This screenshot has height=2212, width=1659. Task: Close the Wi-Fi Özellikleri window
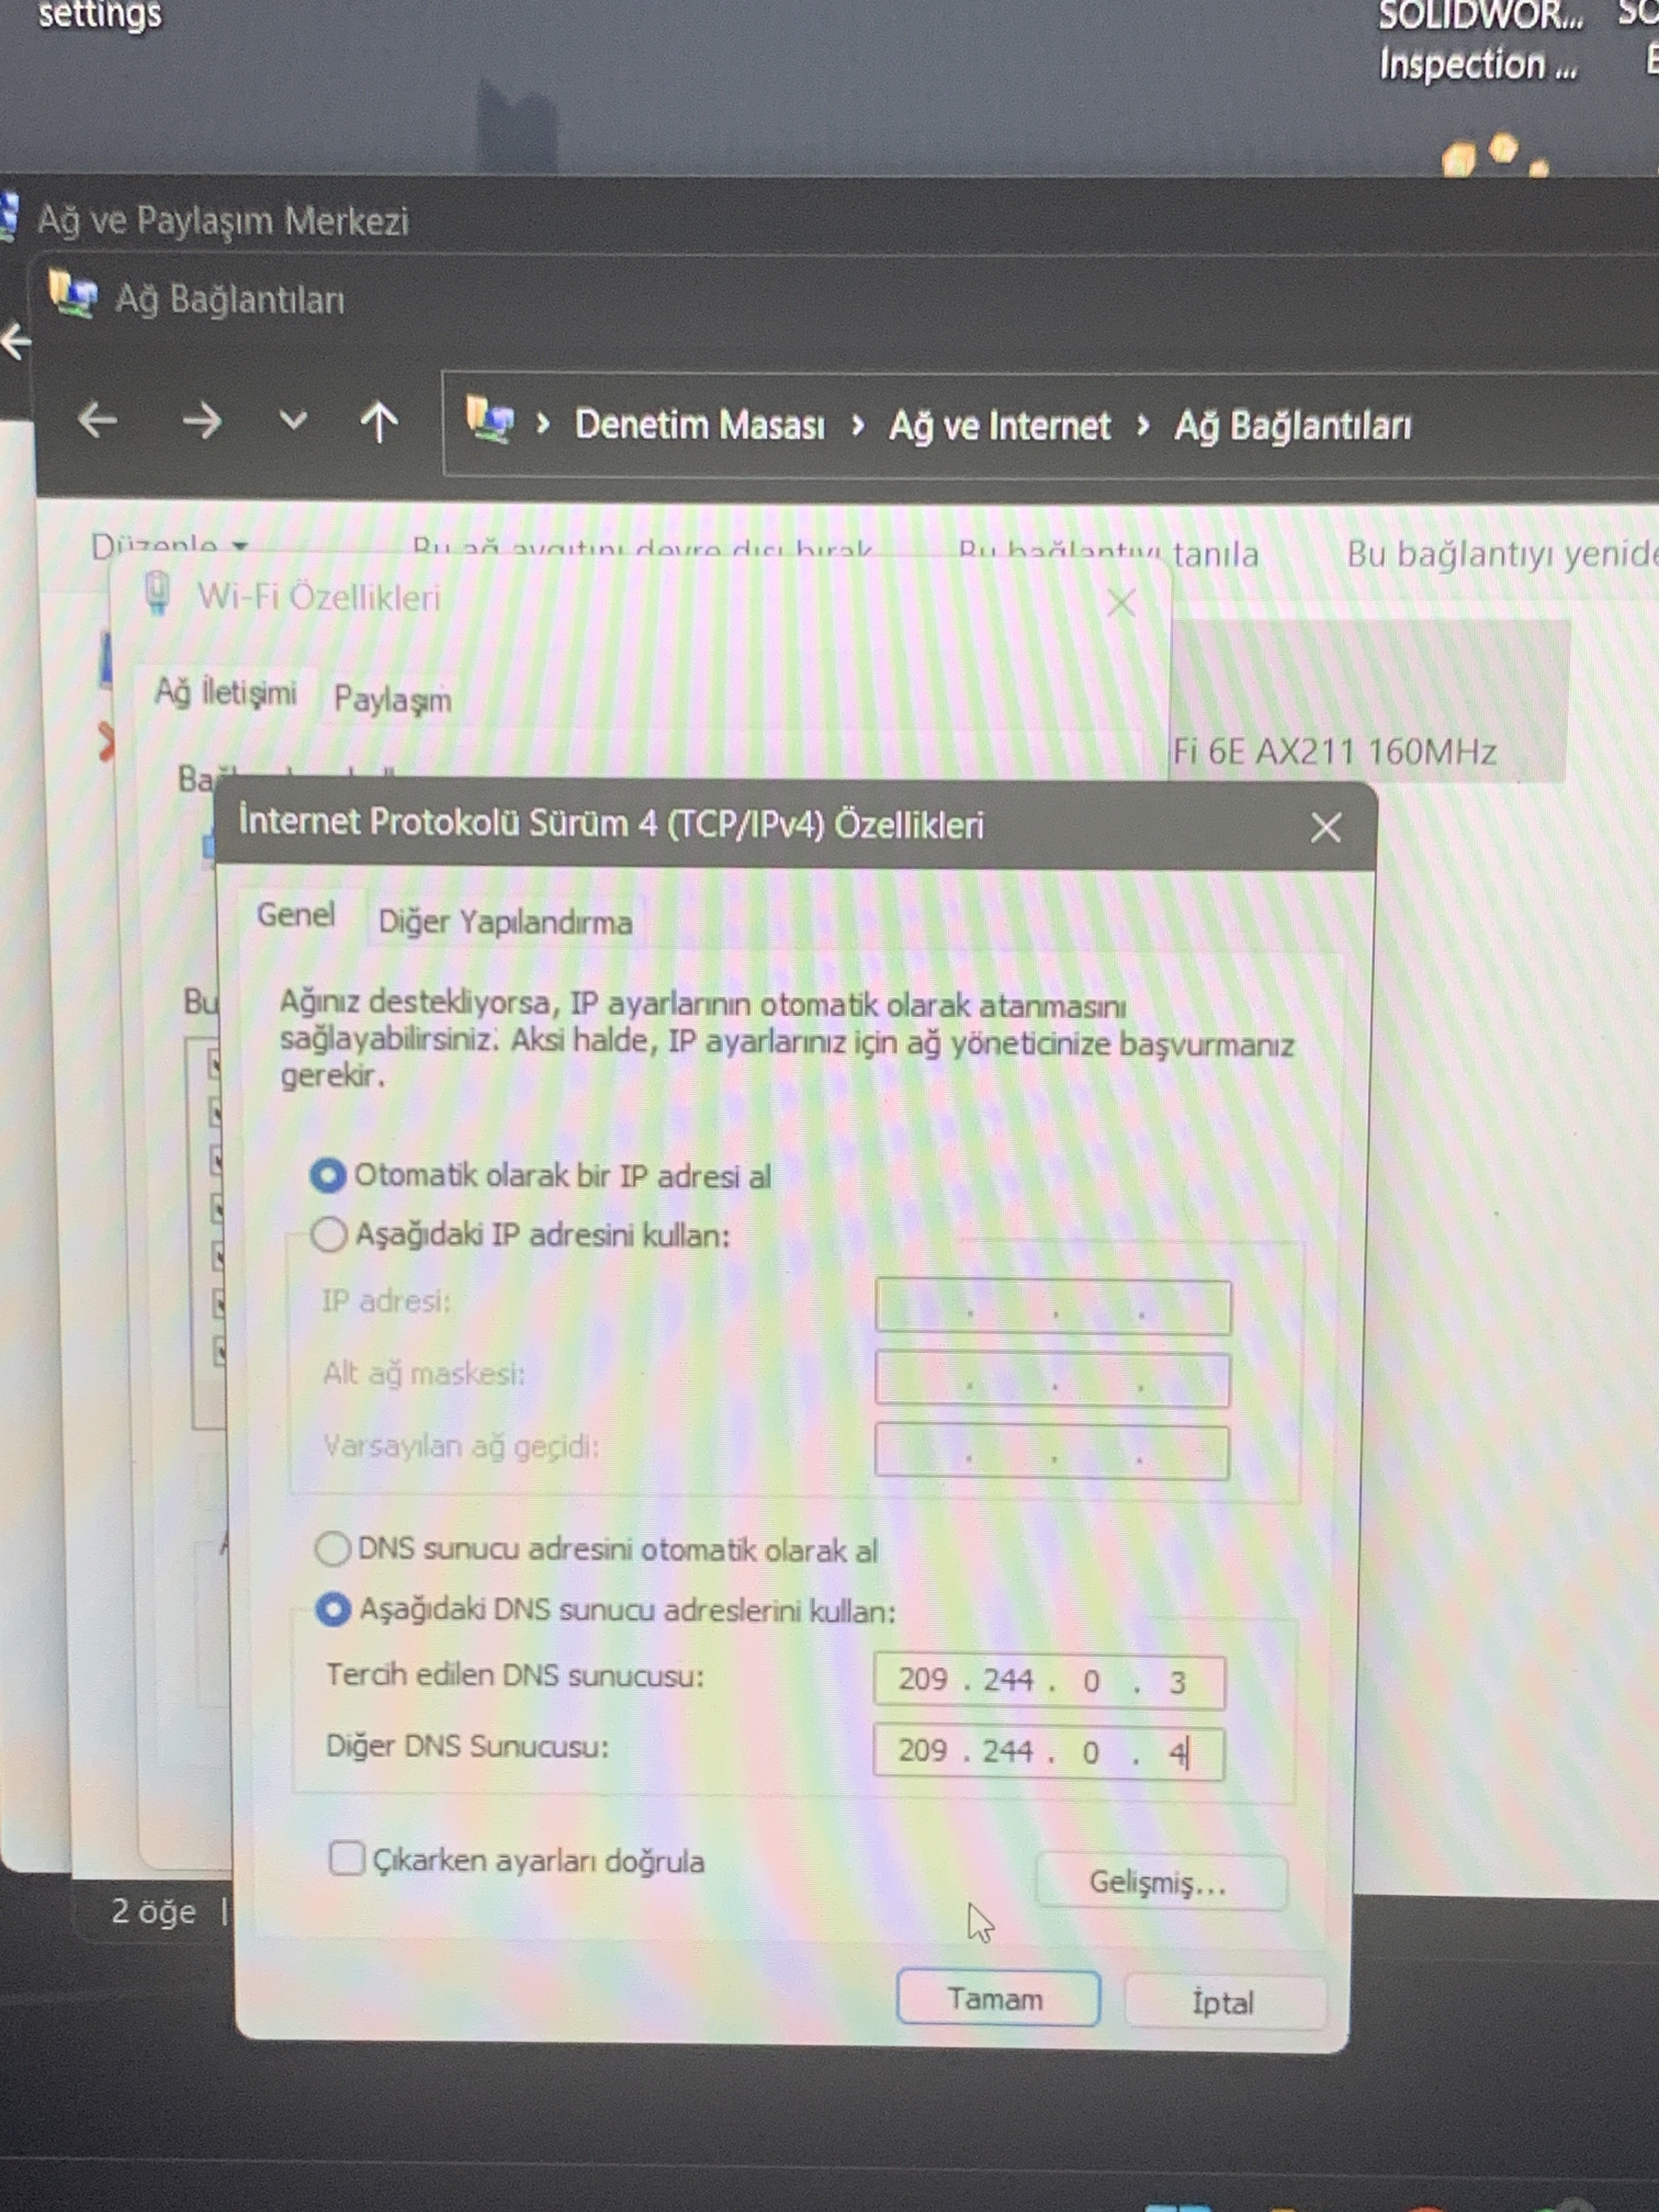(1121, 603)
